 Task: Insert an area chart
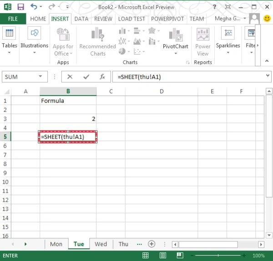(137, 41)
